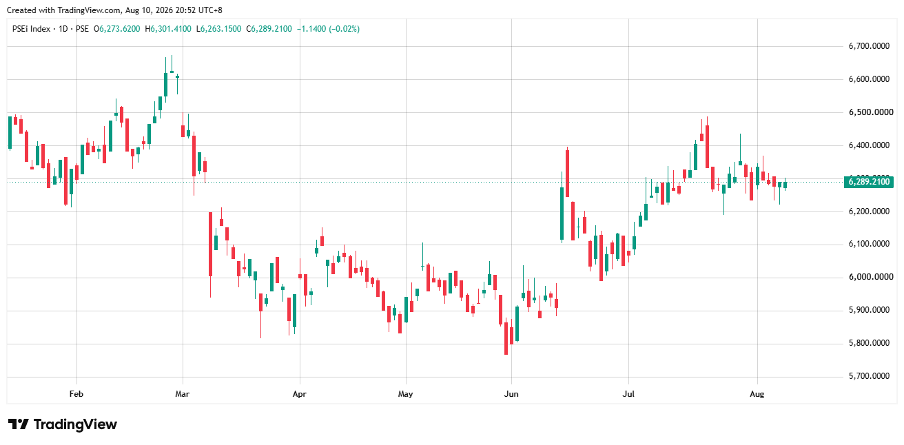Click the Aug label on time axis

pyautogui.click(x=757, y=395)
